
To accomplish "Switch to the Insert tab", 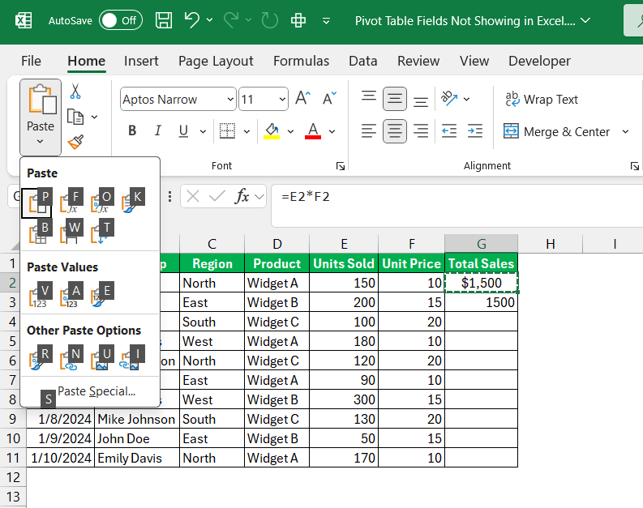I will [141, 61].
